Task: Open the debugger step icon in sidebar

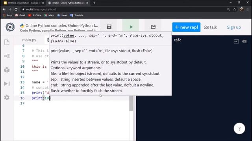Action: (x=7, y=83)
